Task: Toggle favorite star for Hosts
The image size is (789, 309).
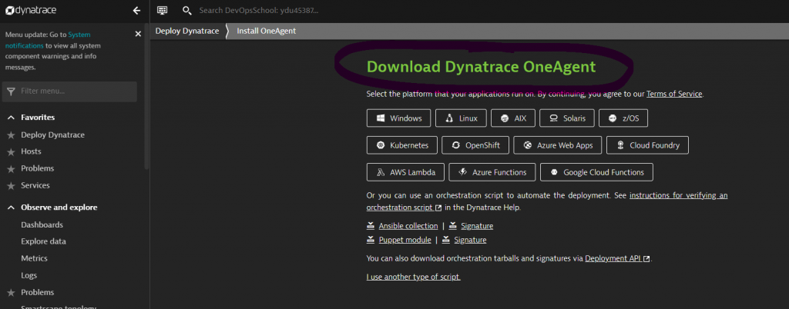Action: pos(11,151)
